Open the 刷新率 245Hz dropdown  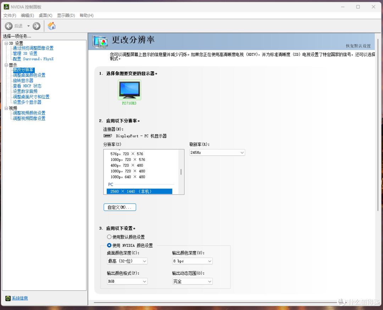coord(217,152)
